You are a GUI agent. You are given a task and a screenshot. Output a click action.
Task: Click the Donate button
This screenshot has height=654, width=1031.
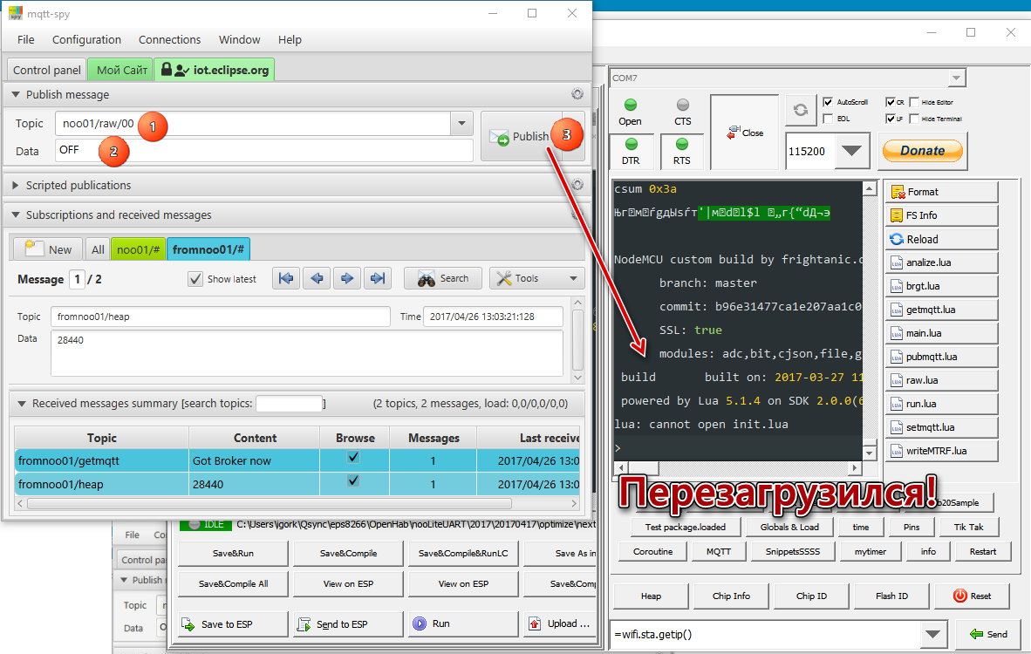pos(922,151)
